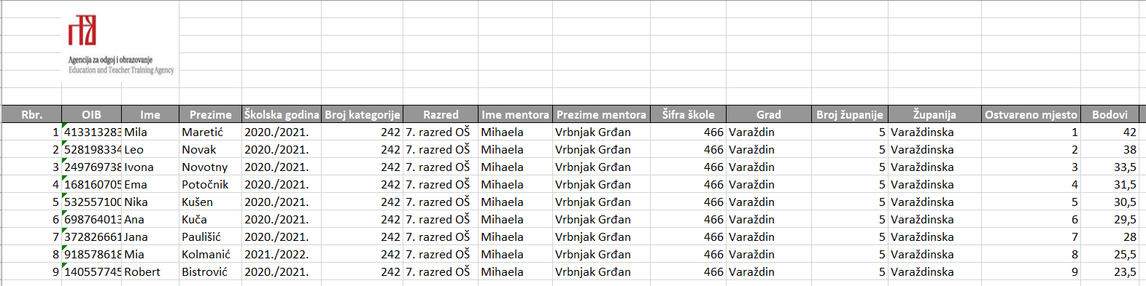1146x286 pixels.
Task: Click the Županija header cell
Action: (934, 114)
